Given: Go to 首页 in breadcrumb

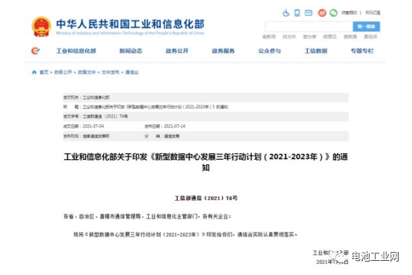Looking at the screenshot, I should point(44,72).
